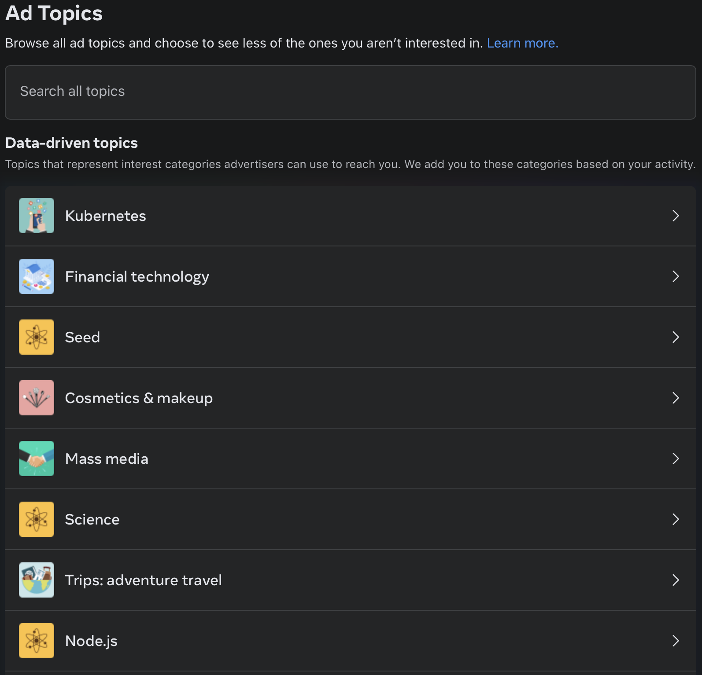The image size is (702, 675).
Task: Expand the Cosmetics & makeup chevron
Action: tap(676, 398)
